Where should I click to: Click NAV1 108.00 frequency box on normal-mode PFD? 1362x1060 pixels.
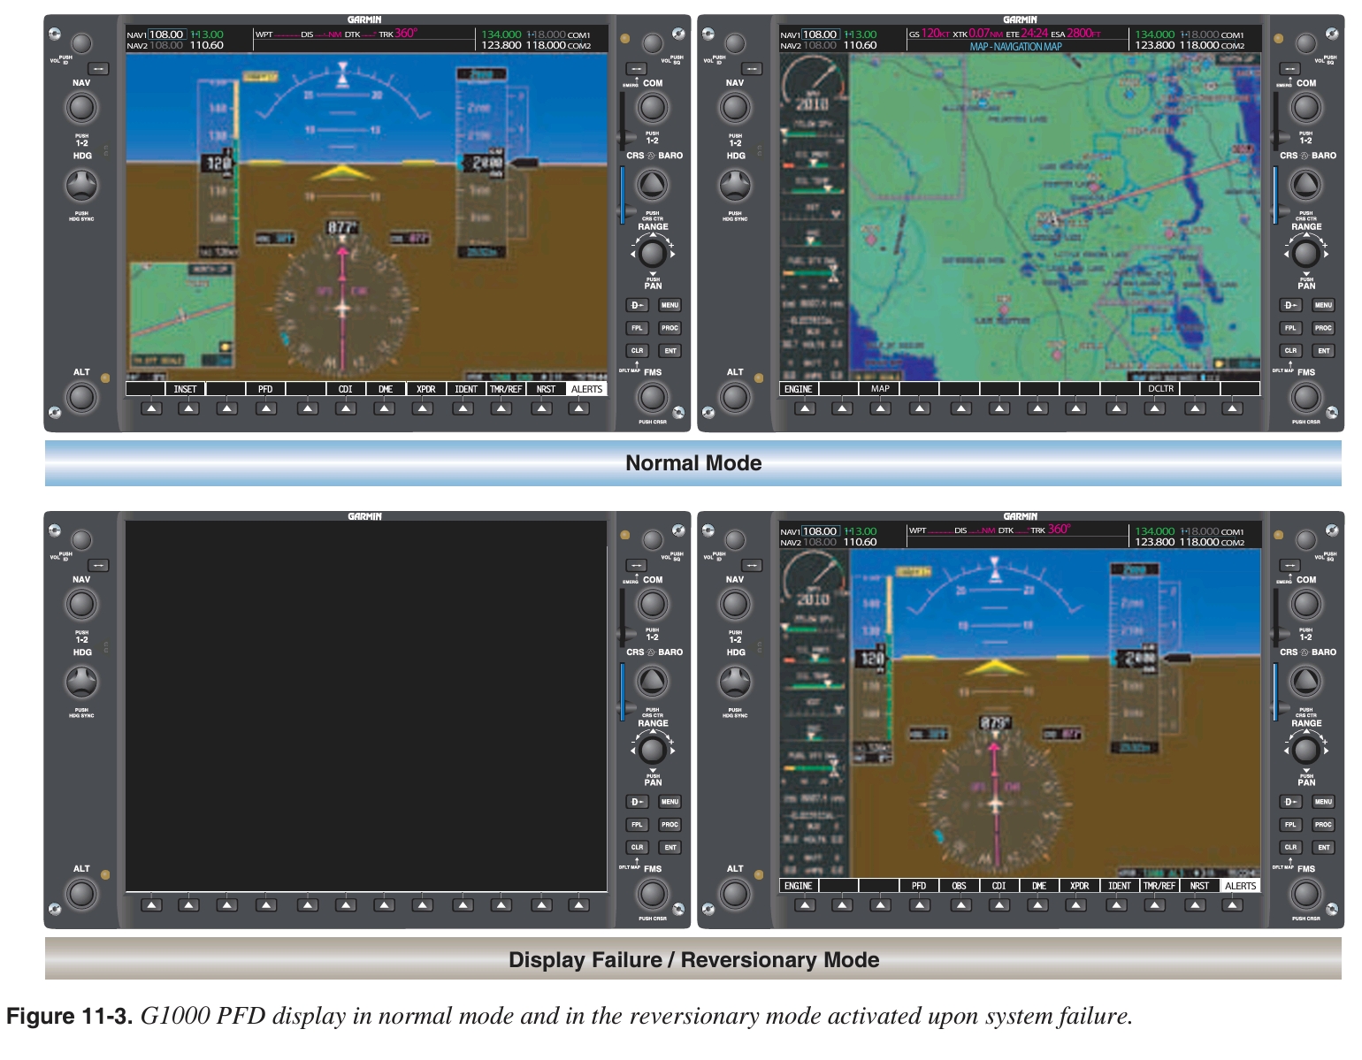(166, 34)
